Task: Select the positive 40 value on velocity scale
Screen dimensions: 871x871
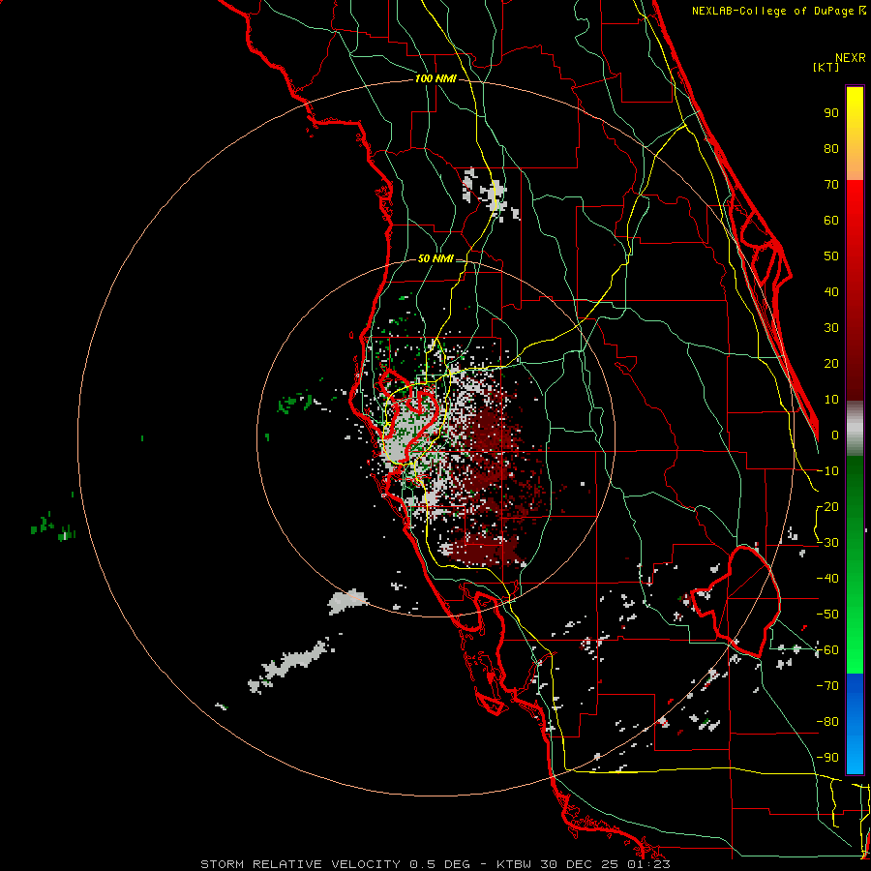Action: coord(831,291)
